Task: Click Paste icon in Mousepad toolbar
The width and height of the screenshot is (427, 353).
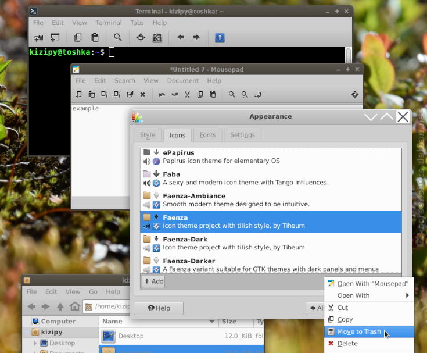Action: point(213,95)
